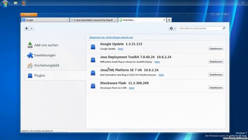The image size is (248, 140).
Task: Open Mehr link for Java Platform SE 7
Action: click(x=161, y=75)
